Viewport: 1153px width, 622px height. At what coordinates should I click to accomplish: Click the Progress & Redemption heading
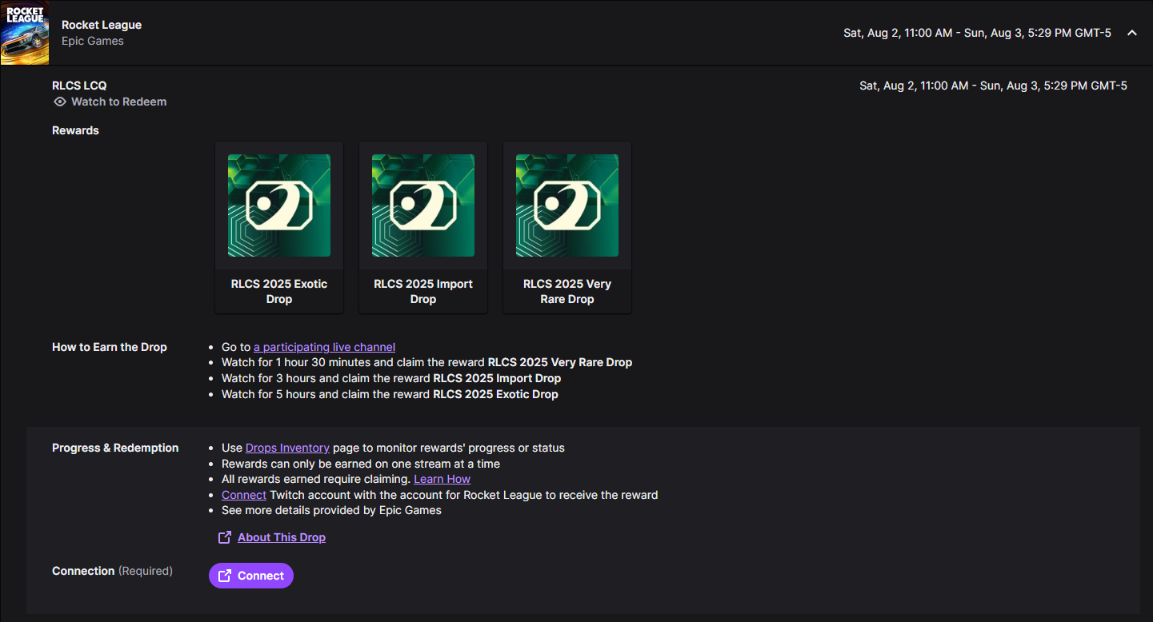pyautogui.click(x=115, y=448)
